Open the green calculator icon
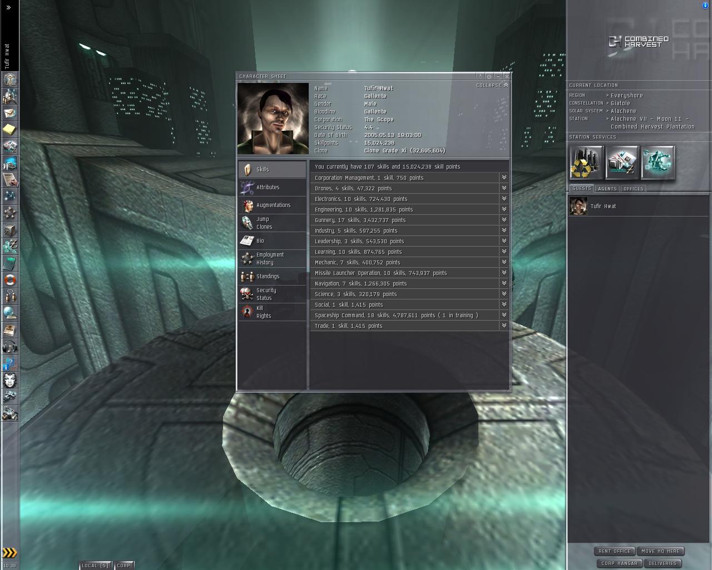This screenshot has height=570, width=712. [x=10, y=263]
